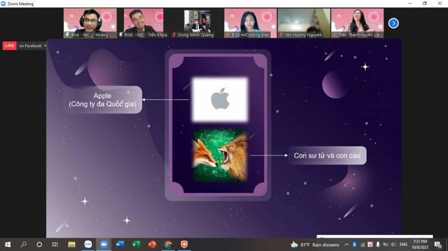Open PowerPoint from the taskbar
448x251 pixels.
[x=152, y=244]
